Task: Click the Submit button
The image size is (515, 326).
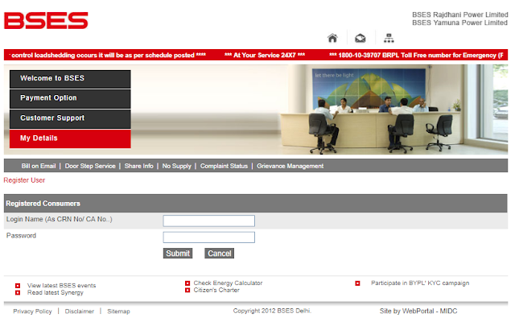Action: point(178,254)
